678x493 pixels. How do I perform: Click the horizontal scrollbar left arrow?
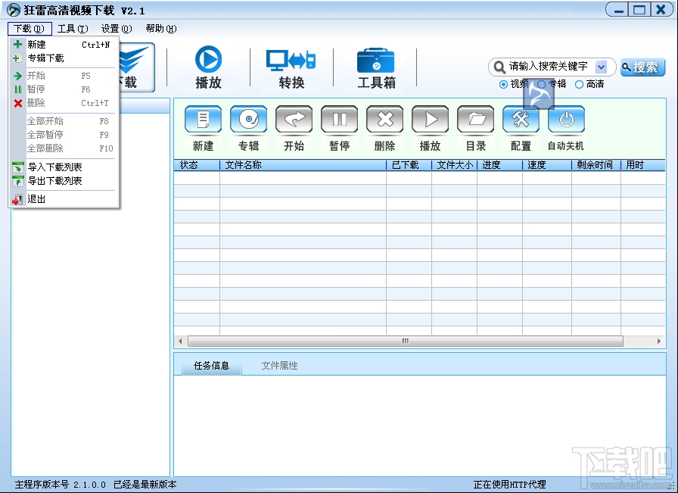pos(180,341)
